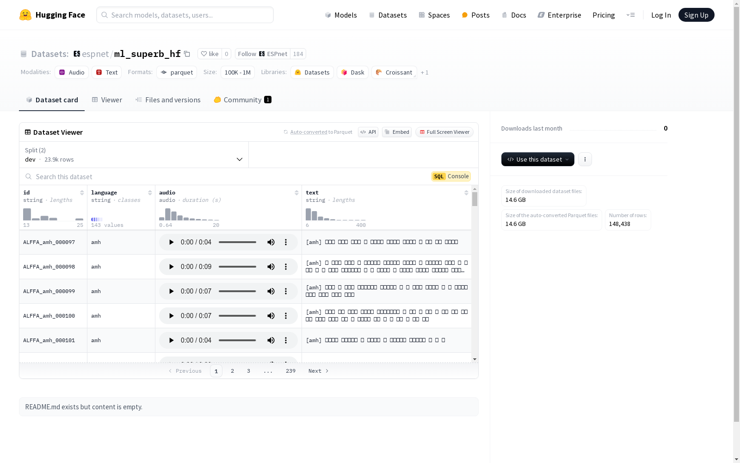Screen dimensions: 740x463
Task: Play audio for ALFFA_amh_000100
Action: coord(171,316)
